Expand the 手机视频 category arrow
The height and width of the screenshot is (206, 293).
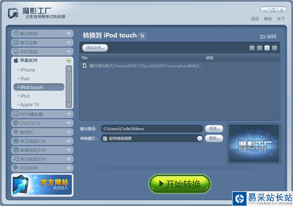pos(69,51)
